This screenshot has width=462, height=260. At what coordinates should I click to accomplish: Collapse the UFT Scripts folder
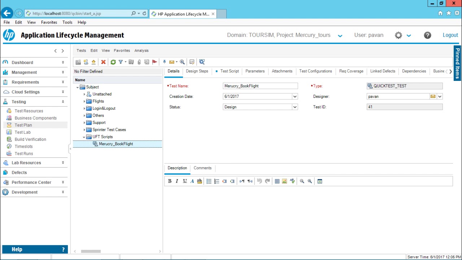pyautogui.click(x=84, y=137)
